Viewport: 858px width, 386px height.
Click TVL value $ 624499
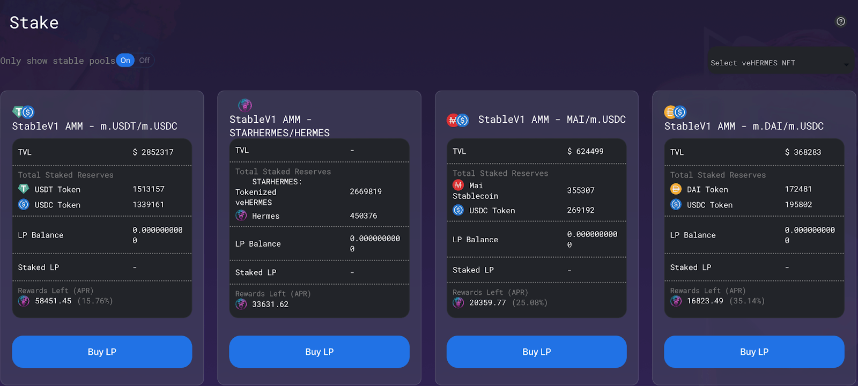click(x=585, y=151)
